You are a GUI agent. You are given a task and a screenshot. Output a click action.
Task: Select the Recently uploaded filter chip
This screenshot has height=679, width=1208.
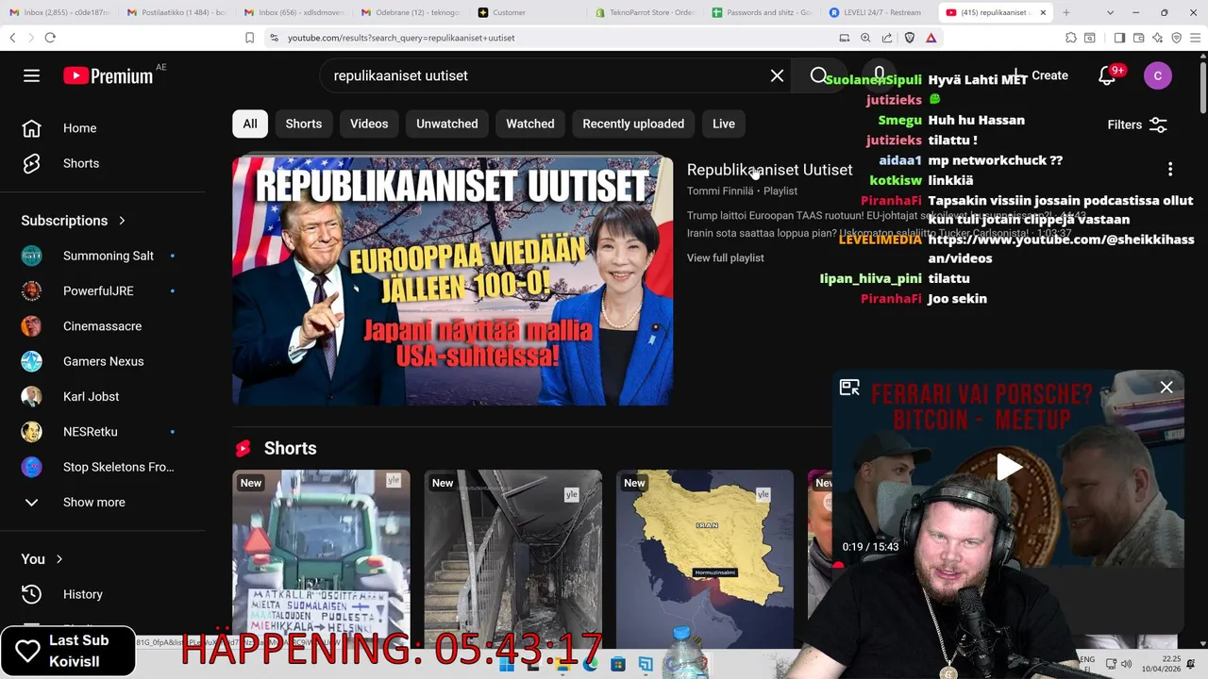click(633, 124)
